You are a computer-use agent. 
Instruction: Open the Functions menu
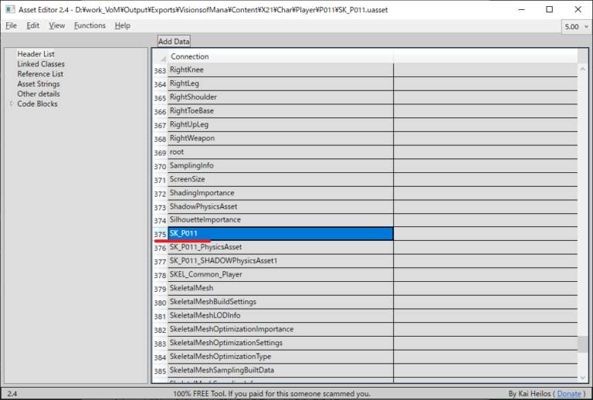point(90,25)
